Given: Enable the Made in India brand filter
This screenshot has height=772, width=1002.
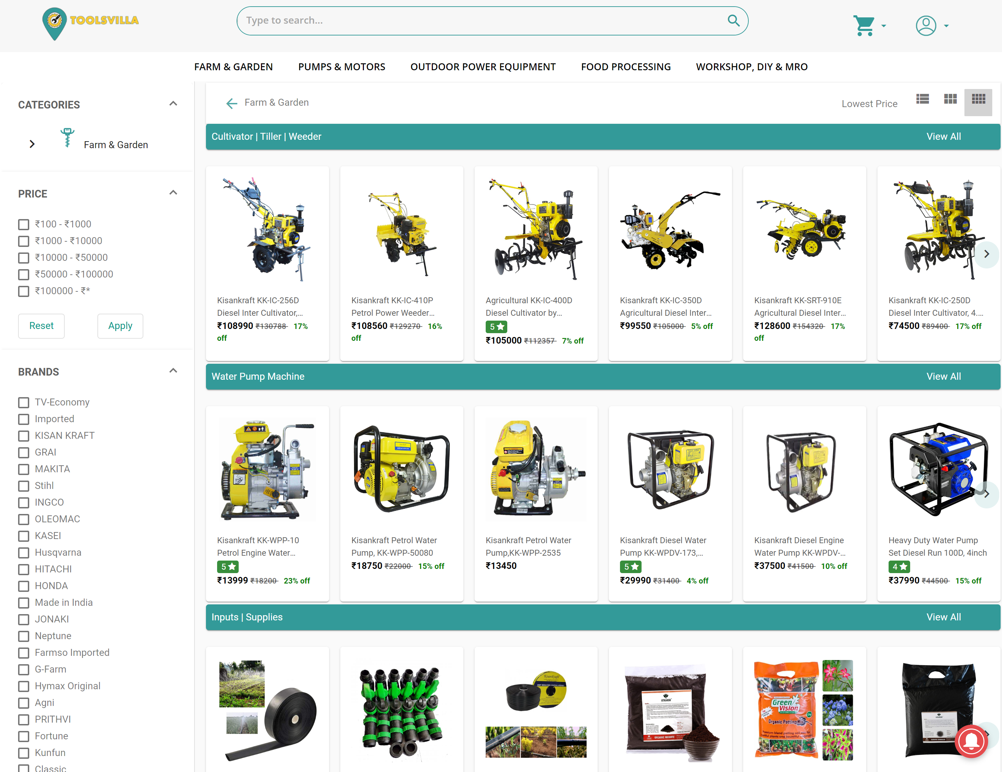Looking at the screenshot, I should pos(23,603).
